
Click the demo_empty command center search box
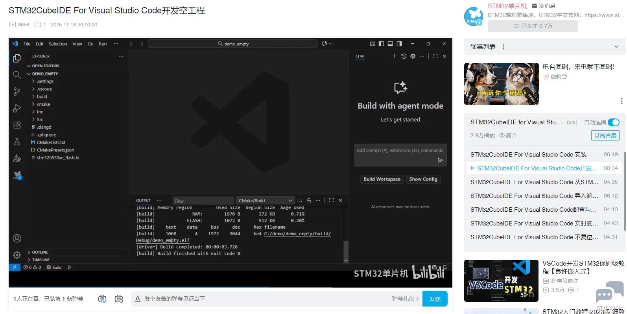pos(232,44)
